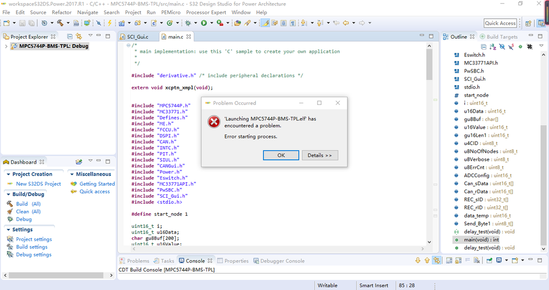Viewport: 549px width, 290px height.
Task: Click the Save toolbar icon
Action: pos(22,23)
